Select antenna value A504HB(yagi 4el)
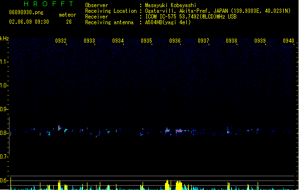299x190 pixels. [168, 22]
